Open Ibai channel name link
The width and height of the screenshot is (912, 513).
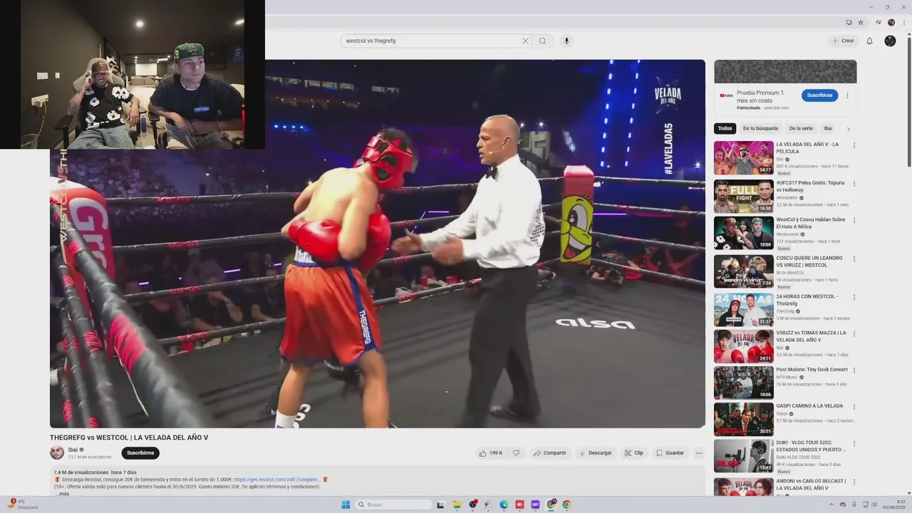pos(73,450)
